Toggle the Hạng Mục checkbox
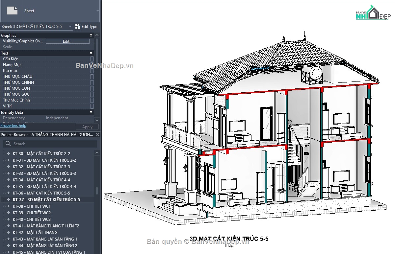The width and height of the screenshot is (395, 254). pos(92,65)
